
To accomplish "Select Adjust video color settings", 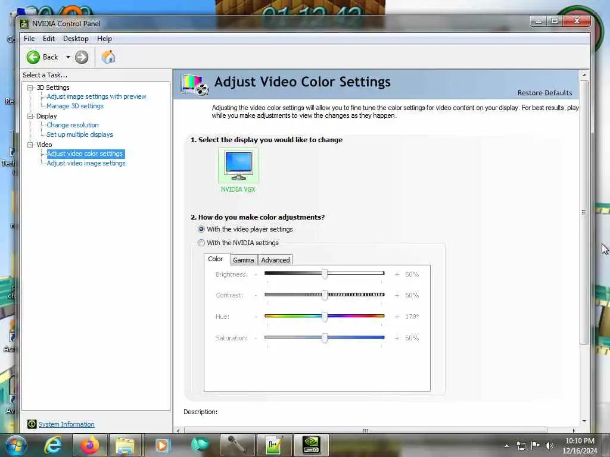I will pyautogui.click(x=85, y=154).
